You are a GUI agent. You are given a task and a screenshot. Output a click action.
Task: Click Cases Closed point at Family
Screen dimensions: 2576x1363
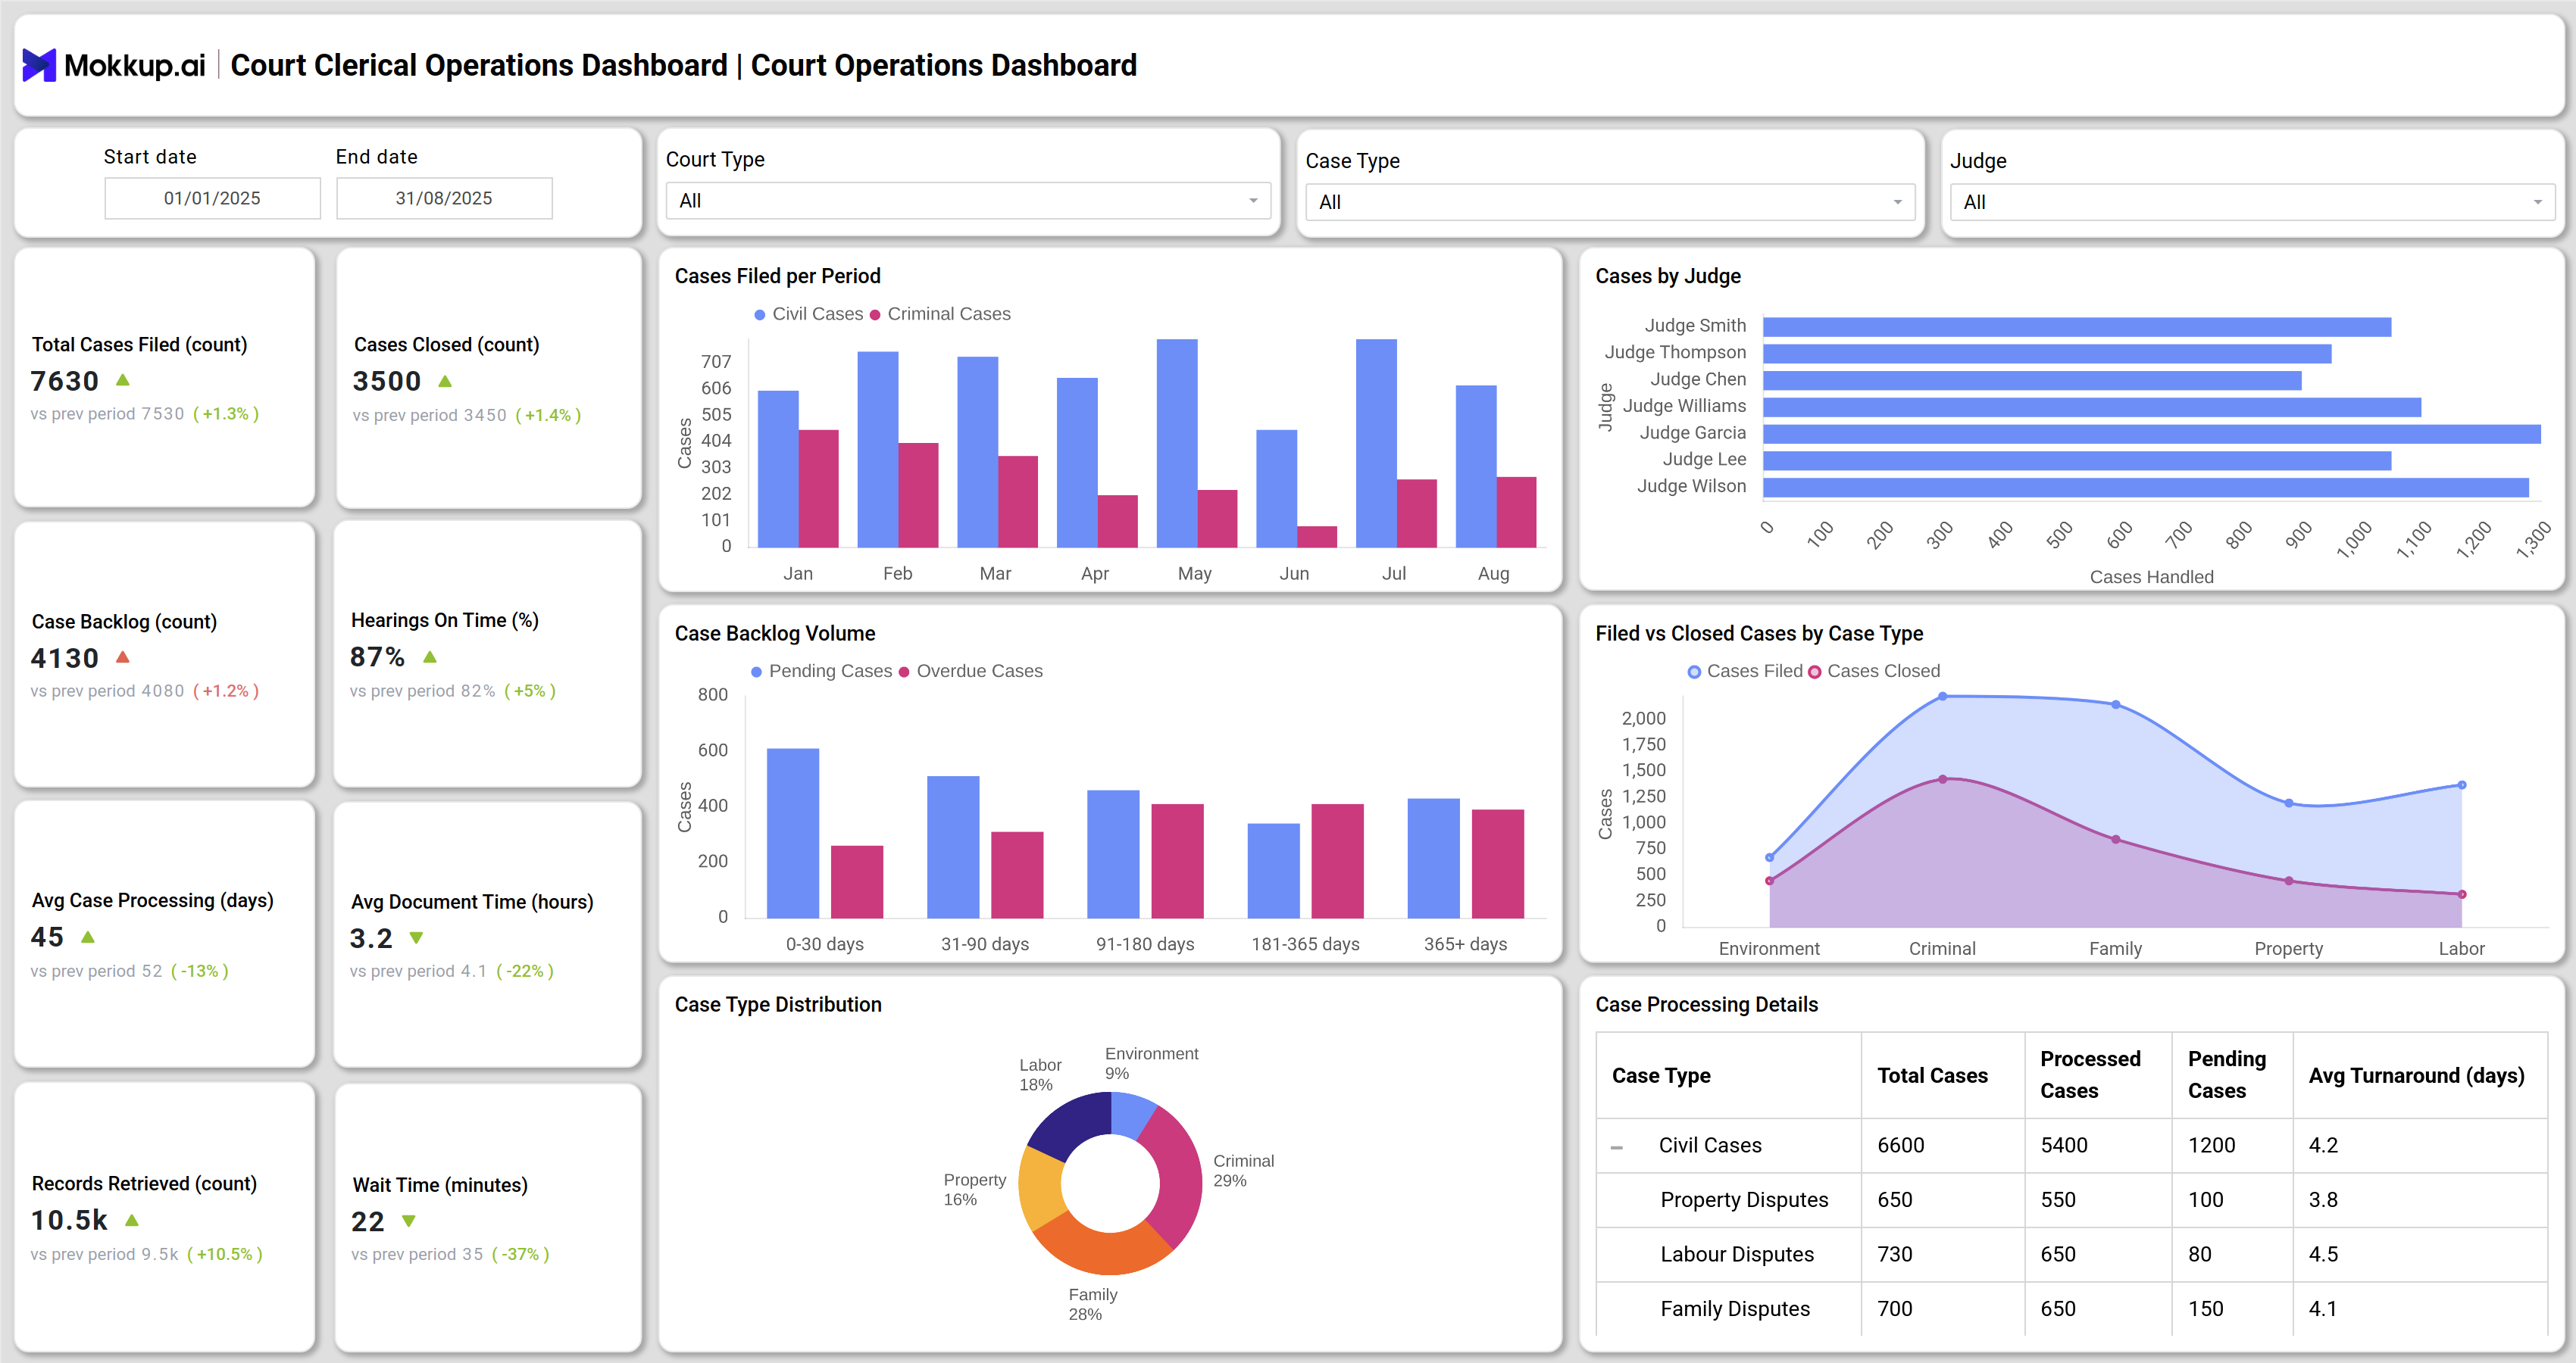pyautogui.click(x=2115, y=840)
